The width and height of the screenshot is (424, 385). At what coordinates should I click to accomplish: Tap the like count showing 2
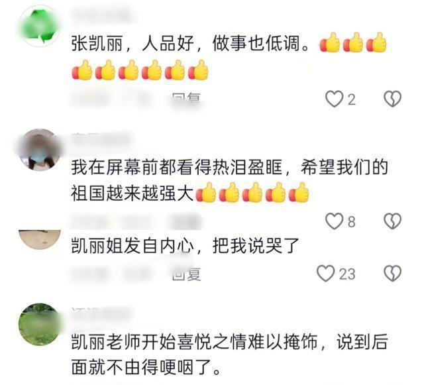point(351,99)
